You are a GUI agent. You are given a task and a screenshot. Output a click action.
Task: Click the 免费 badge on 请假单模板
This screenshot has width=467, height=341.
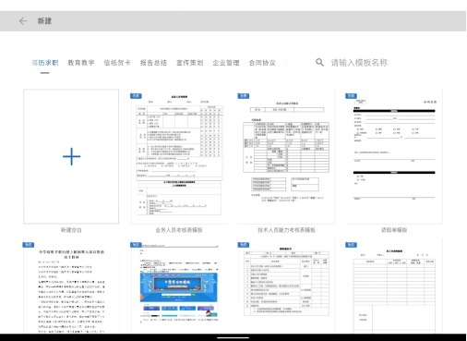pos(351,96)
